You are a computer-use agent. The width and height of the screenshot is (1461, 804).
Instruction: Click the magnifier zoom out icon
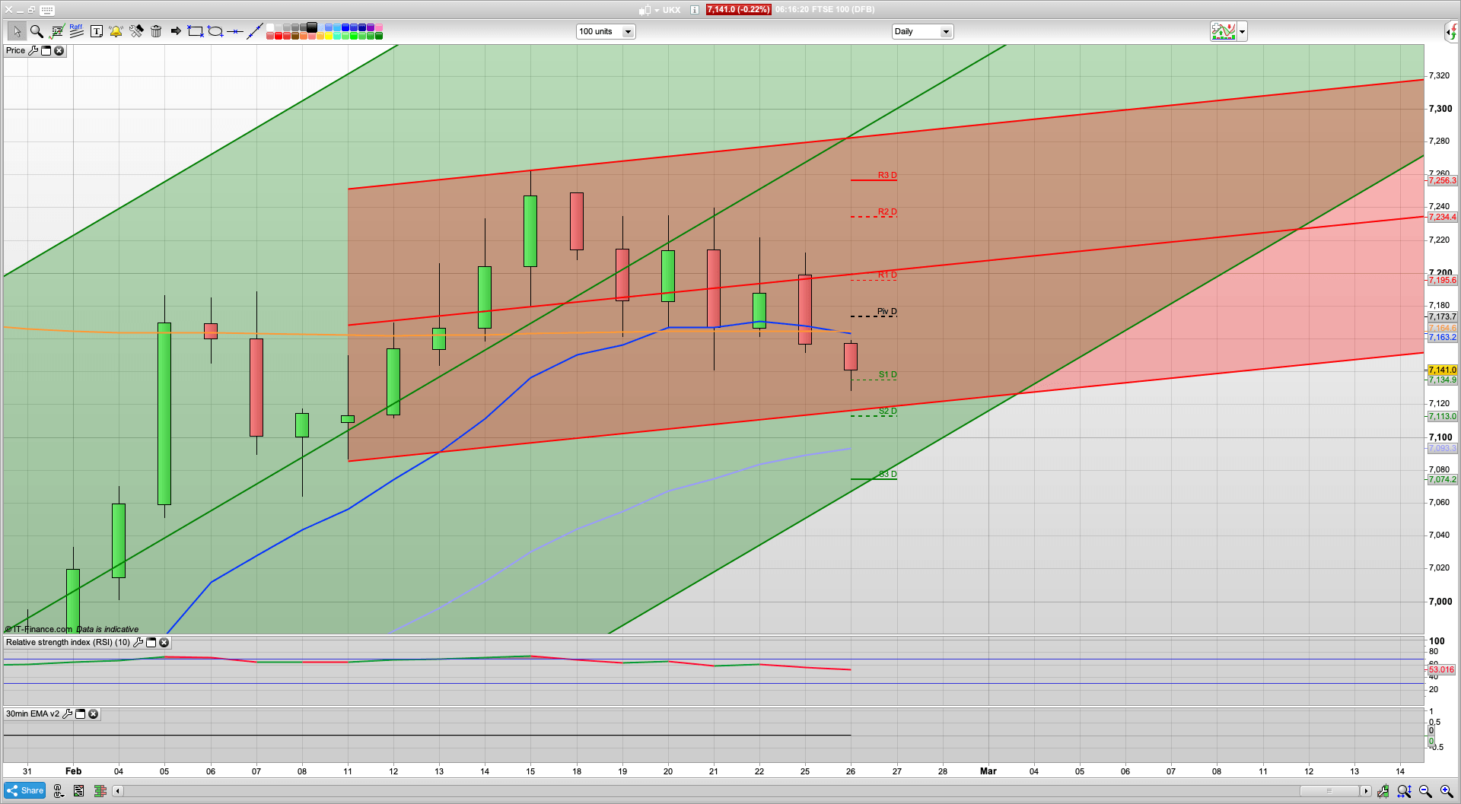pyautogui.click(x=1425, y=791)
